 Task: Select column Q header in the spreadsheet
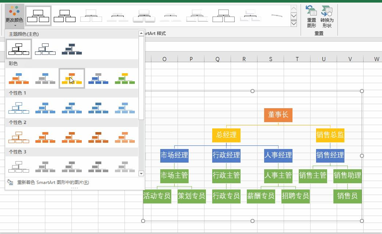(217, 59)
